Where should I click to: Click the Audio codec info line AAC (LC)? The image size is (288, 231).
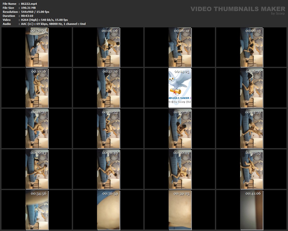53,24
